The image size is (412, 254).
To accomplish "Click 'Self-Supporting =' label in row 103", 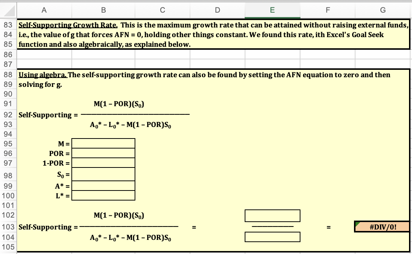I will click(x=48, y=227).
